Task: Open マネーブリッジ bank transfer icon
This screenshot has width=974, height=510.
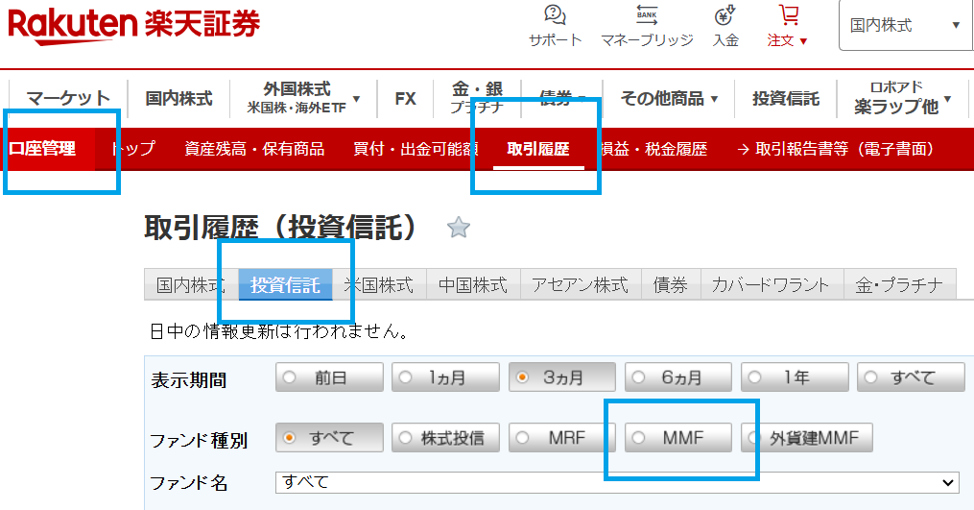Action: pos(647,16)
